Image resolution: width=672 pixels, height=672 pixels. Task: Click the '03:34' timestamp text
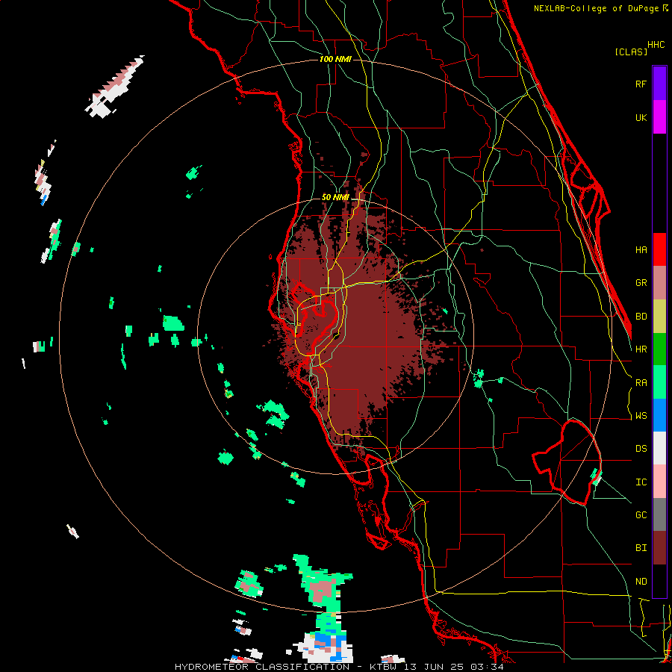pos(486,667)
